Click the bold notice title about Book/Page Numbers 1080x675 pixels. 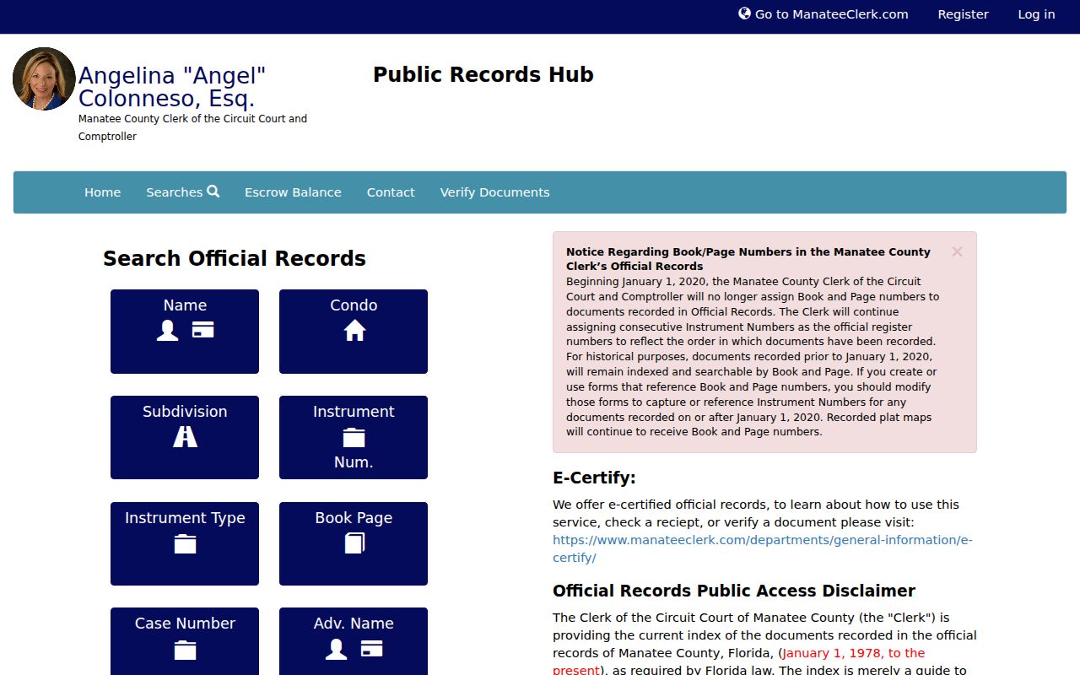coord(748,259)
